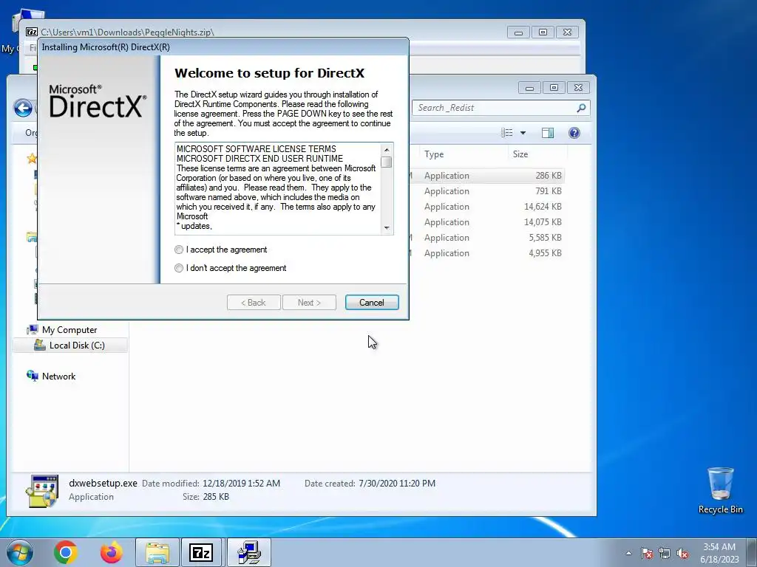Select the file sized 286 KB

point(488,176)
